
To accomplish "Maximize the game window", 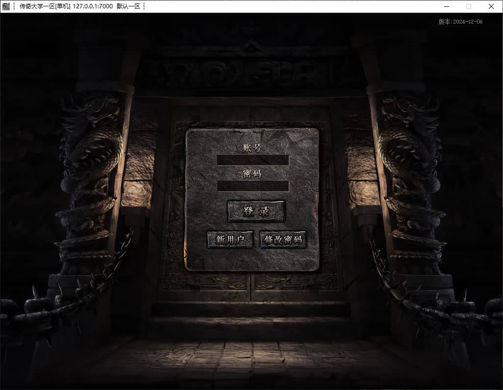I will coord(469,6).
